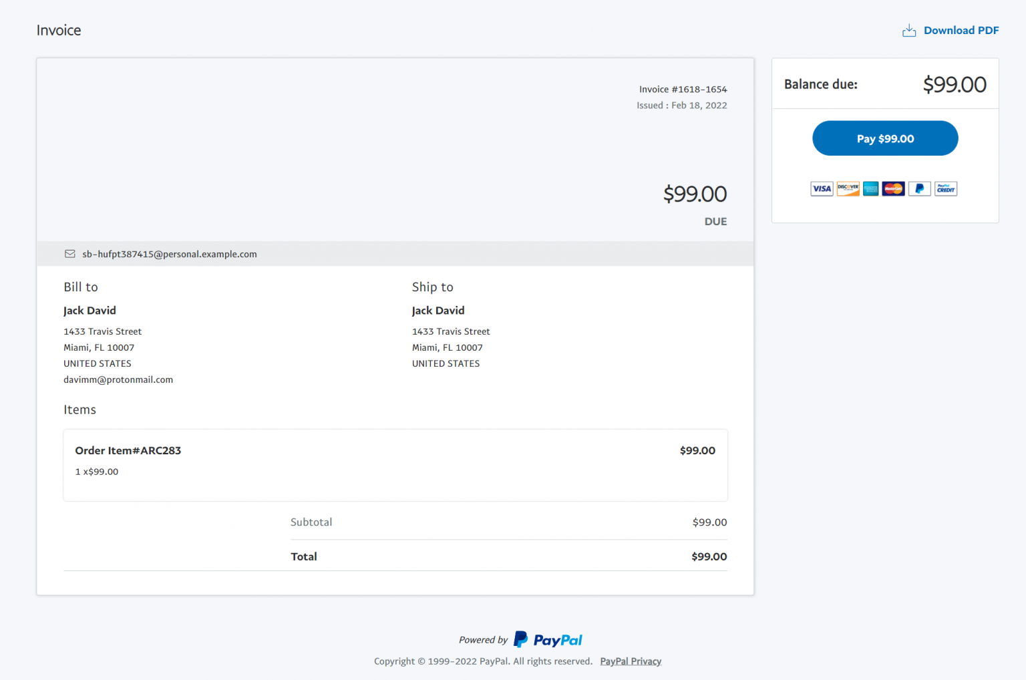Click the Total row amount
Screen dimensions: 1026x680
point(709,556)
